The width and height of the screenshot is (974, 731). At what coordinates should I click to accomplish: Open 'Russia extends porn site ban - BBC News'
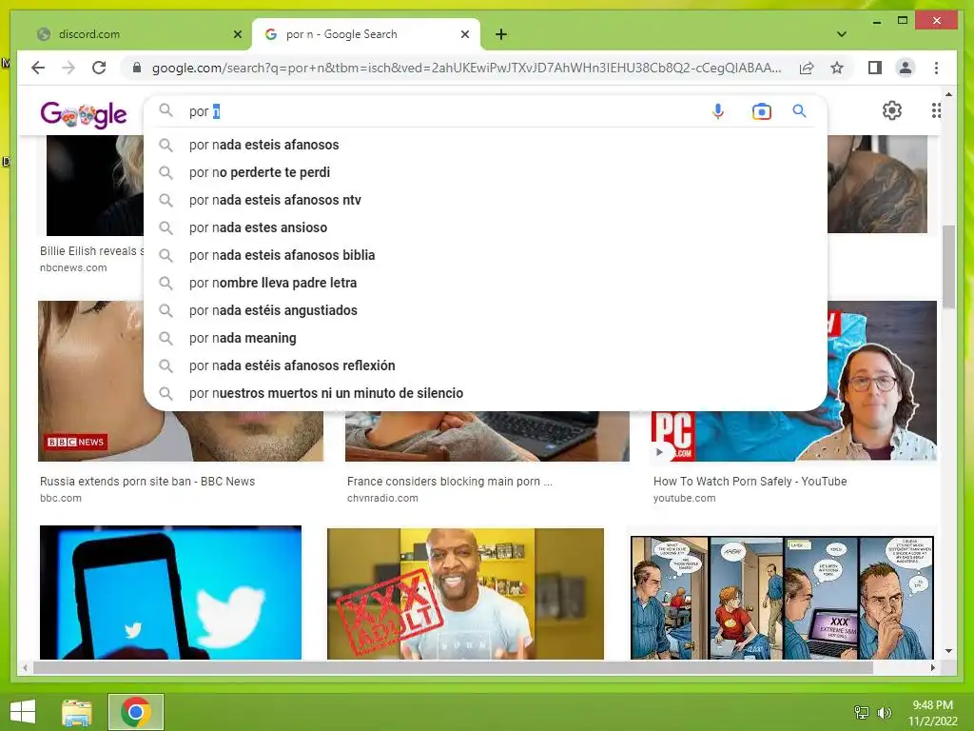click(147, 481)
